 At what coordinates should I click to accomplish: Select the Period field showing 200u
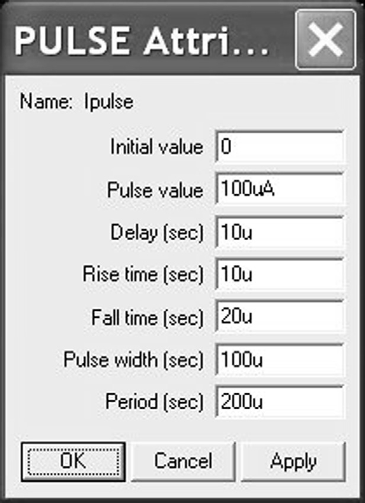(x=280, y=402)
